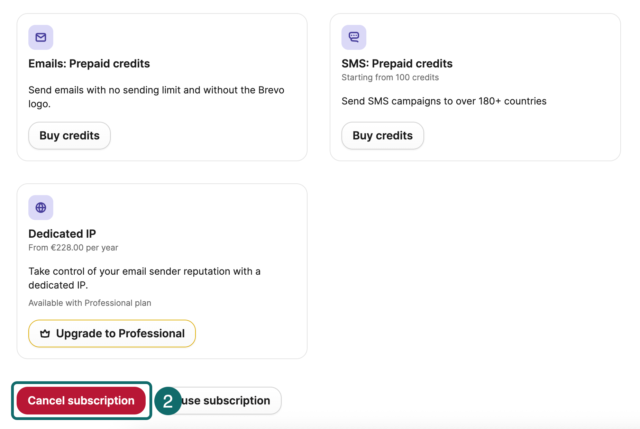
Task: Click the Available with Professional plan note
Action: [90, 303]
